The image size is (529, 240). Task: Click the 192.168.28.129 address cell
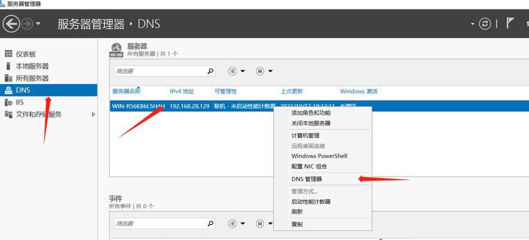pos(190,106)
